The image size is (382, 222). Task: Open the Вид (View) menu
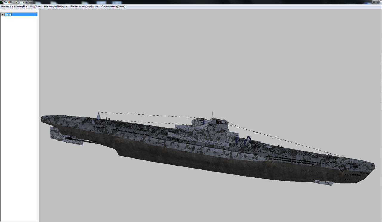[x=36, y=7]
